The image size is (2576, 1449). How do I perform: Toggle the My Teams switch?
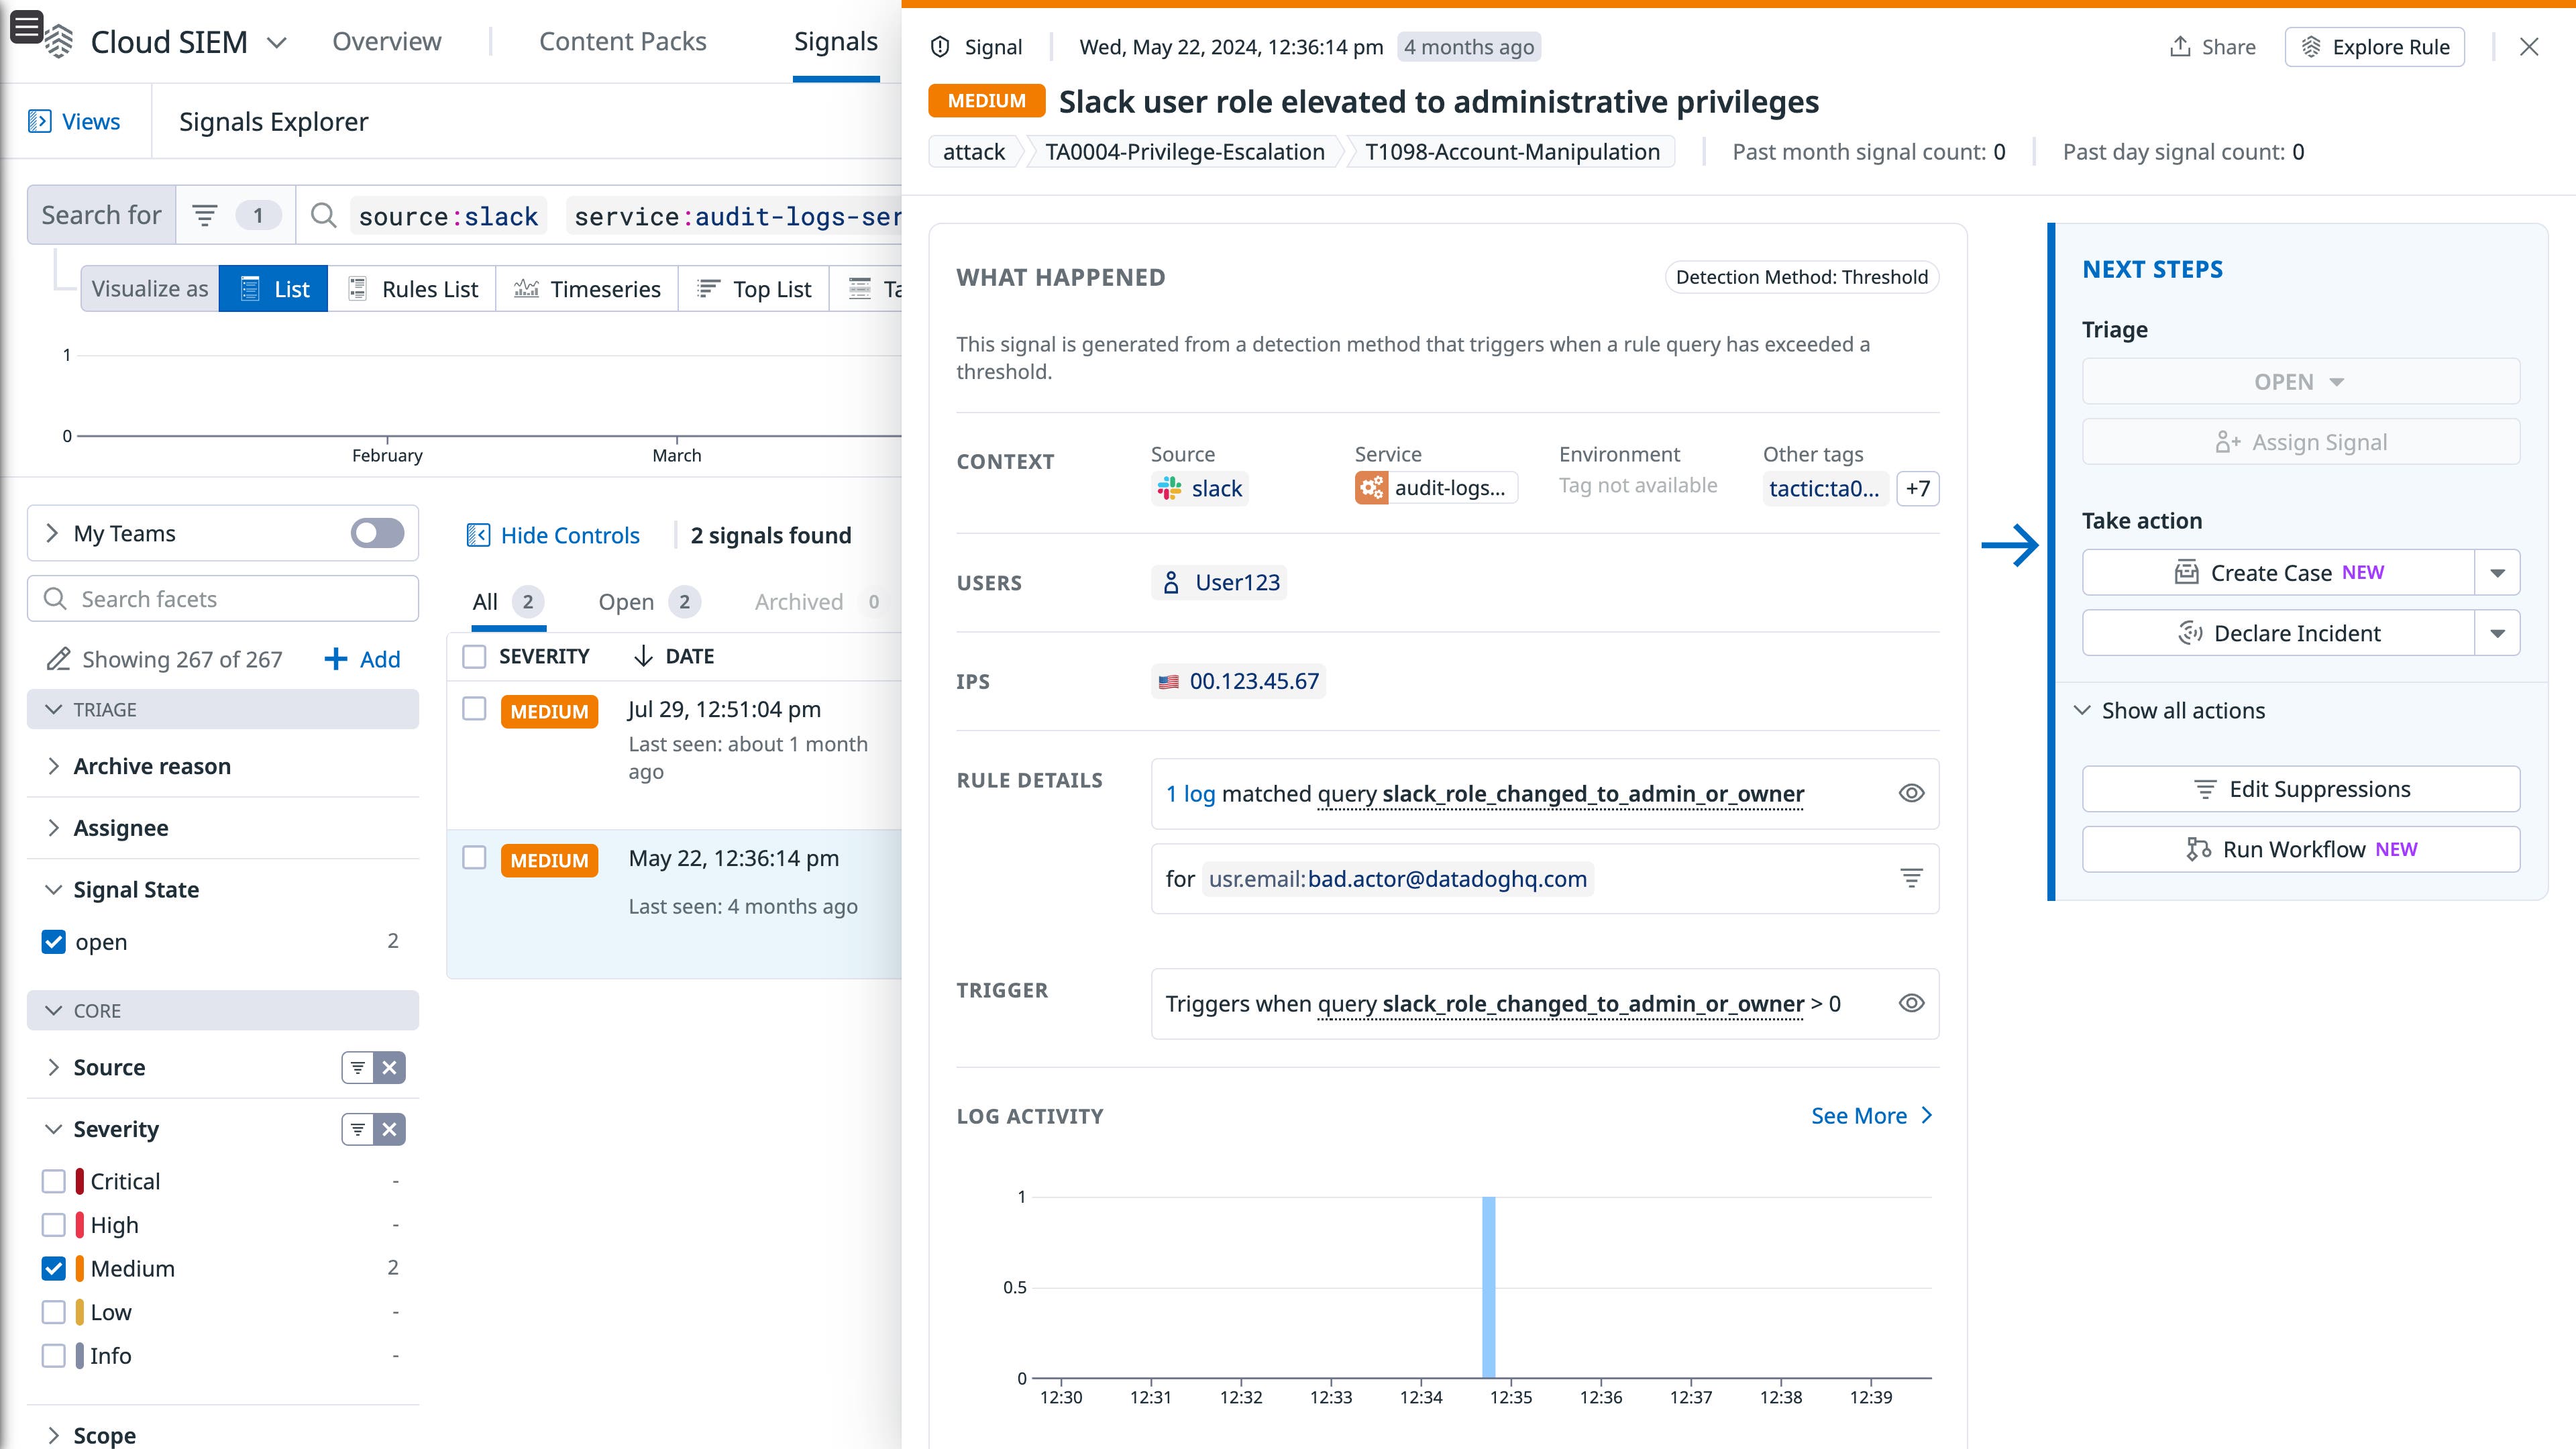click(x=377, y=533)
